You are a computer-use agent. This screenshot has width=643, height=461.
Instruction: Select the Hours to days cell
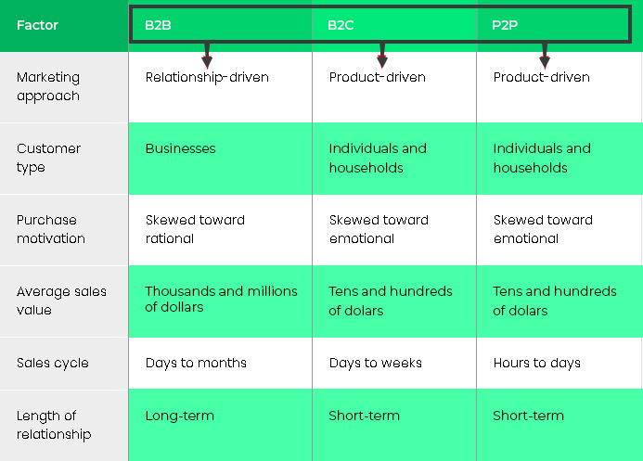(x=559, y=363)
